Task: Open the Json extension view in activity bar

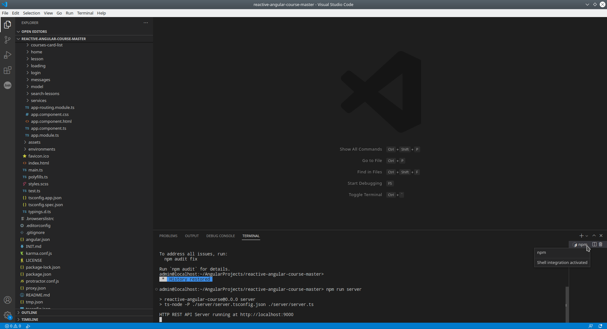Action: coord(8,85)
